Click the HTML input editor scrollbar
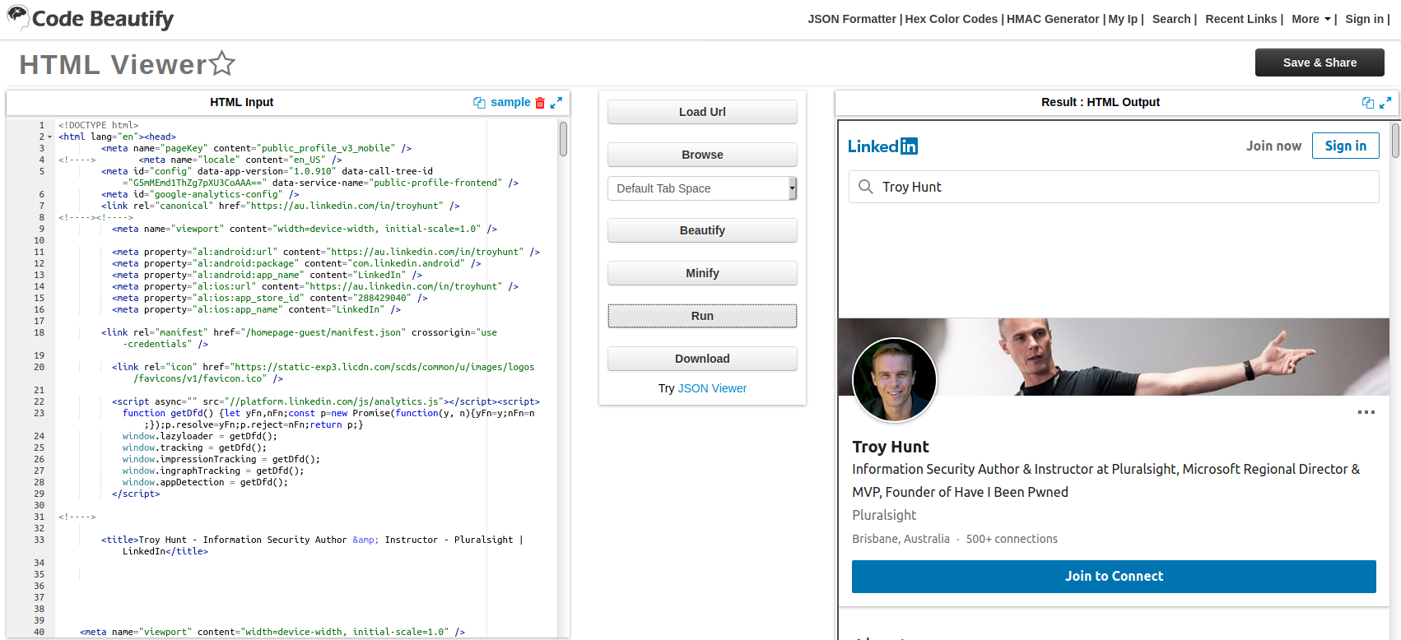This screenshot has height=640, width=1401. pos(563,138)
